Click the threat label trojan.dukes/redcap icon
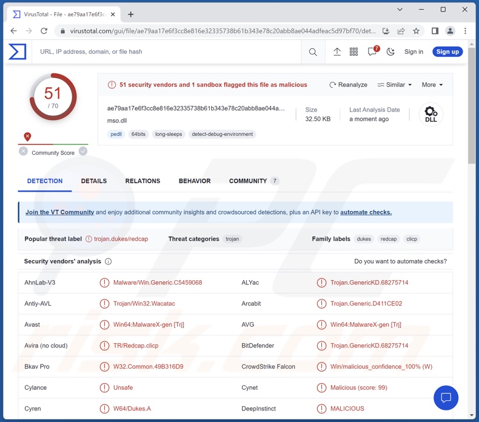This screenshot has height=422, width=479. pos(89,239)
